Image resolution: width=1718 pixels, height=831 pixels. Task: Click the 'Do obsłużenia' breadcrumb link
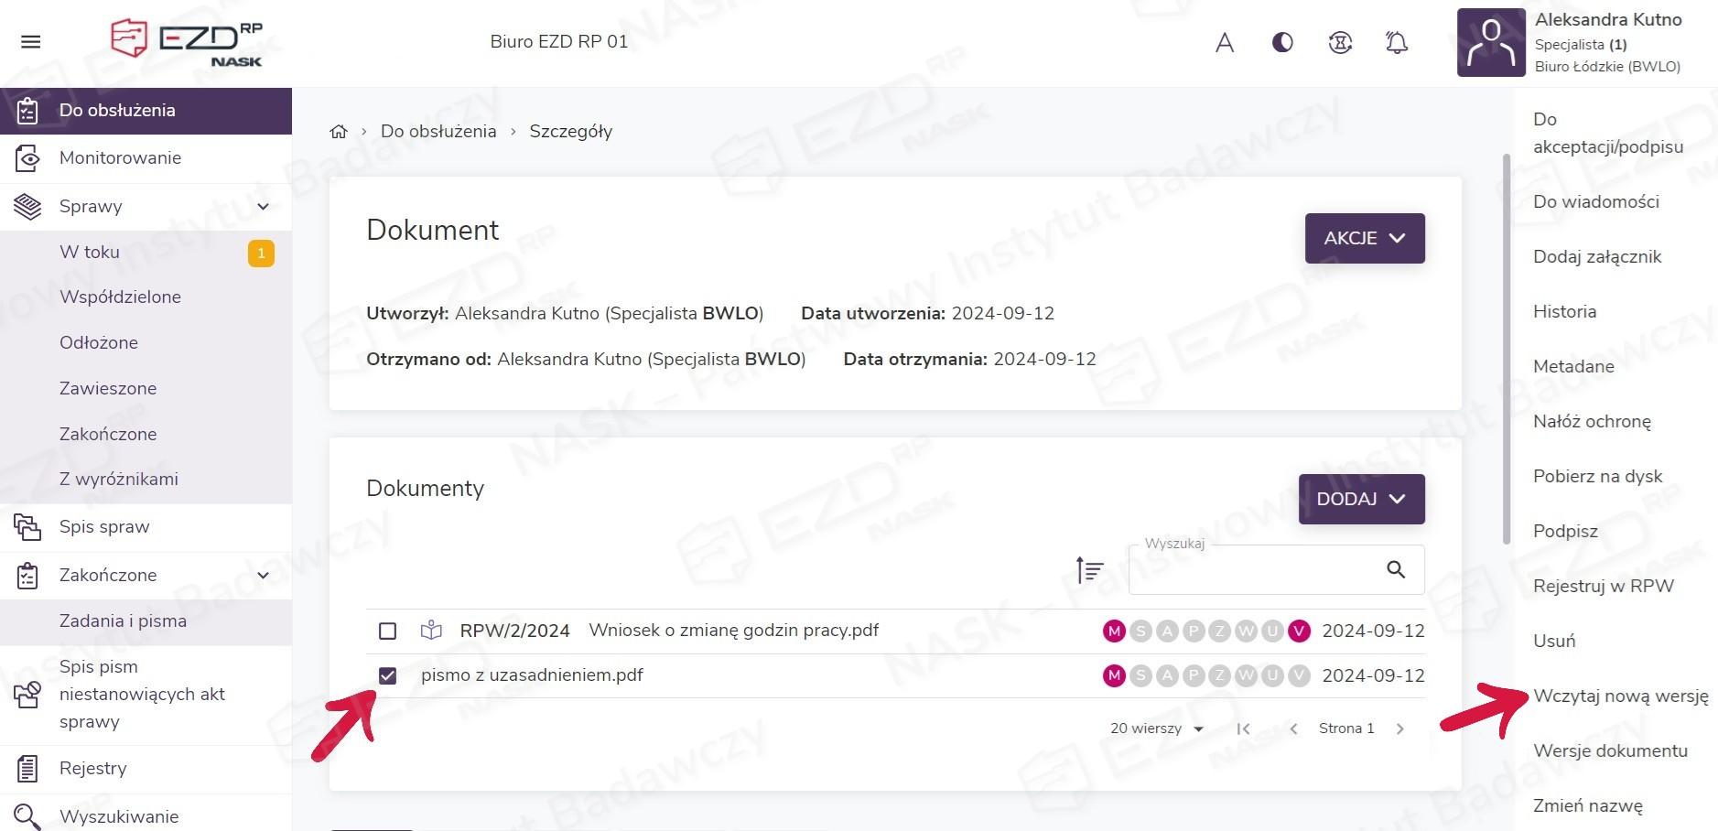click(438, 132)
